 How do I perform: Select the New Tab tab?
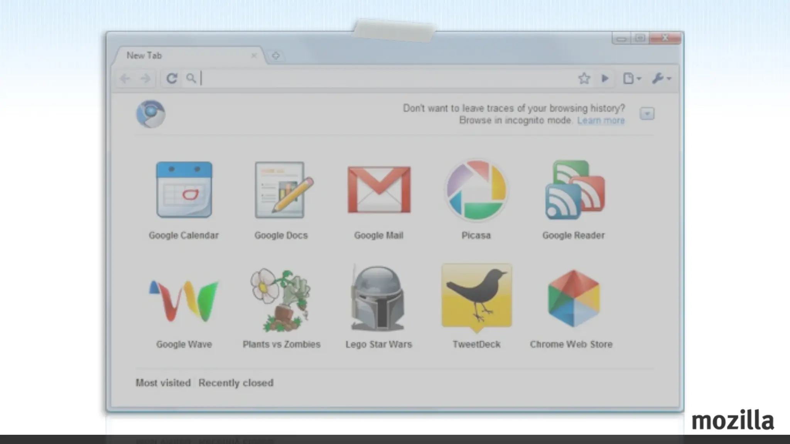point(185,55)
